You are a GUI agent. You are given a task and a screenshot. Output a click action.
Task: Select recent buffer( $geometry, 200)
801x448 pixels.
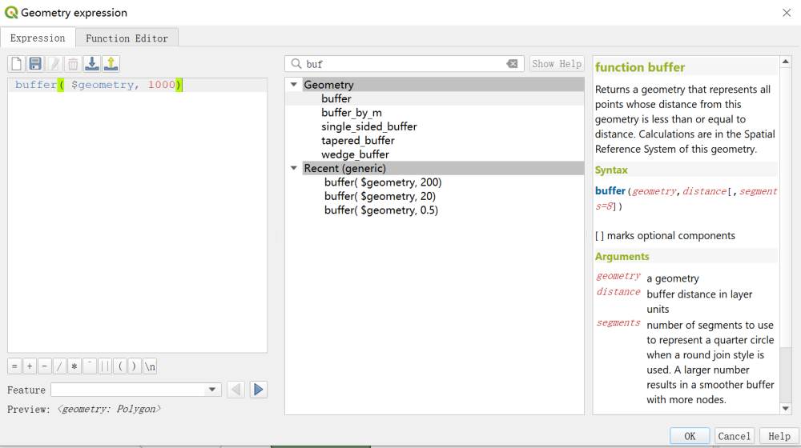click(383, 182)
